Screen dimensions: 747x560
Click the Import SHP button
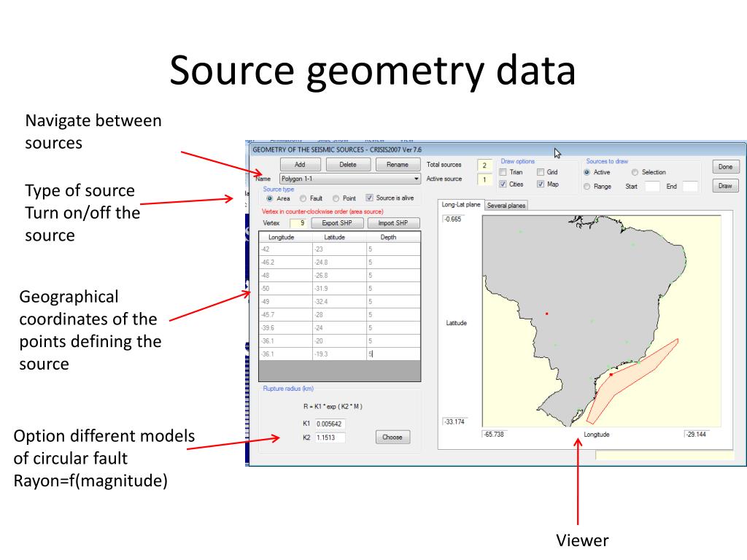coord(393,223)
